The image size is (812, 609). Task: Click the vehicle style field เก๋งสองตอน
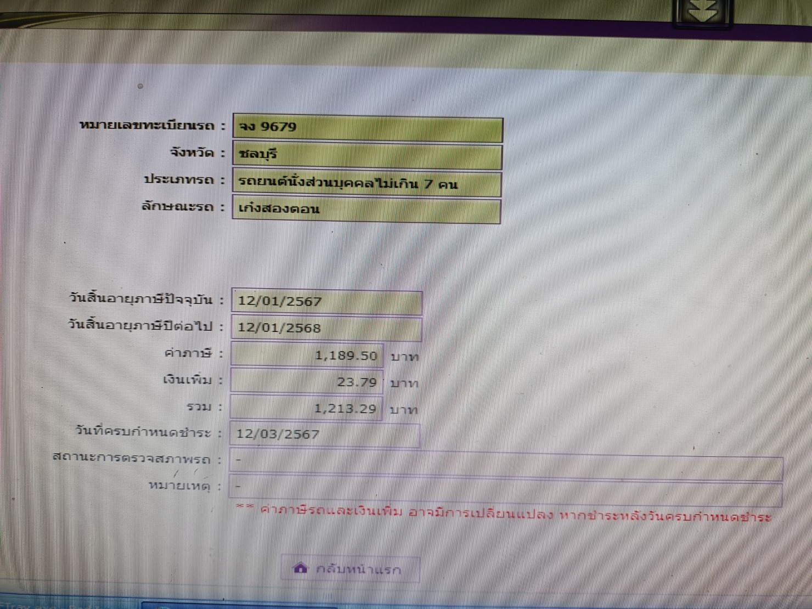[x=366, y=210]
